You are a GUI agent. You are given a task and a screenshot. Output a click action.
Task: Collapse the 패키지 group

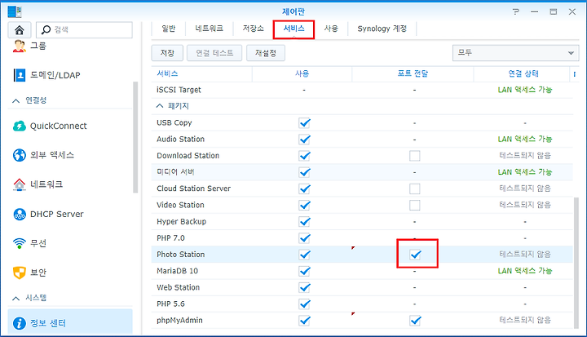click(x=160, y=106)
